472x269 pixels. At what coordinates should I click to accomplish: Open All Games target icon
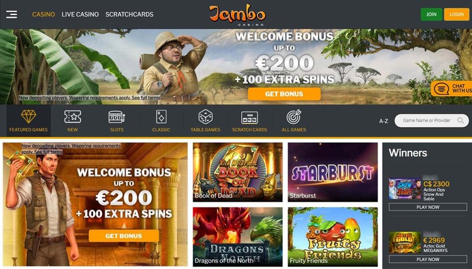click(x=294, y=117)
